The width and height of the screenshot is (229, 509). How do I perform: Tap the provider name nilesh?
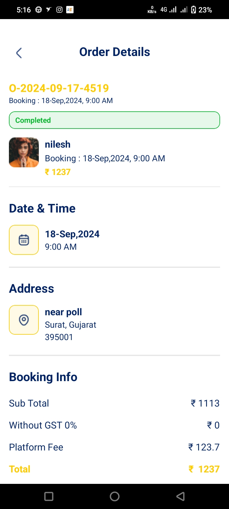[58, 144]
